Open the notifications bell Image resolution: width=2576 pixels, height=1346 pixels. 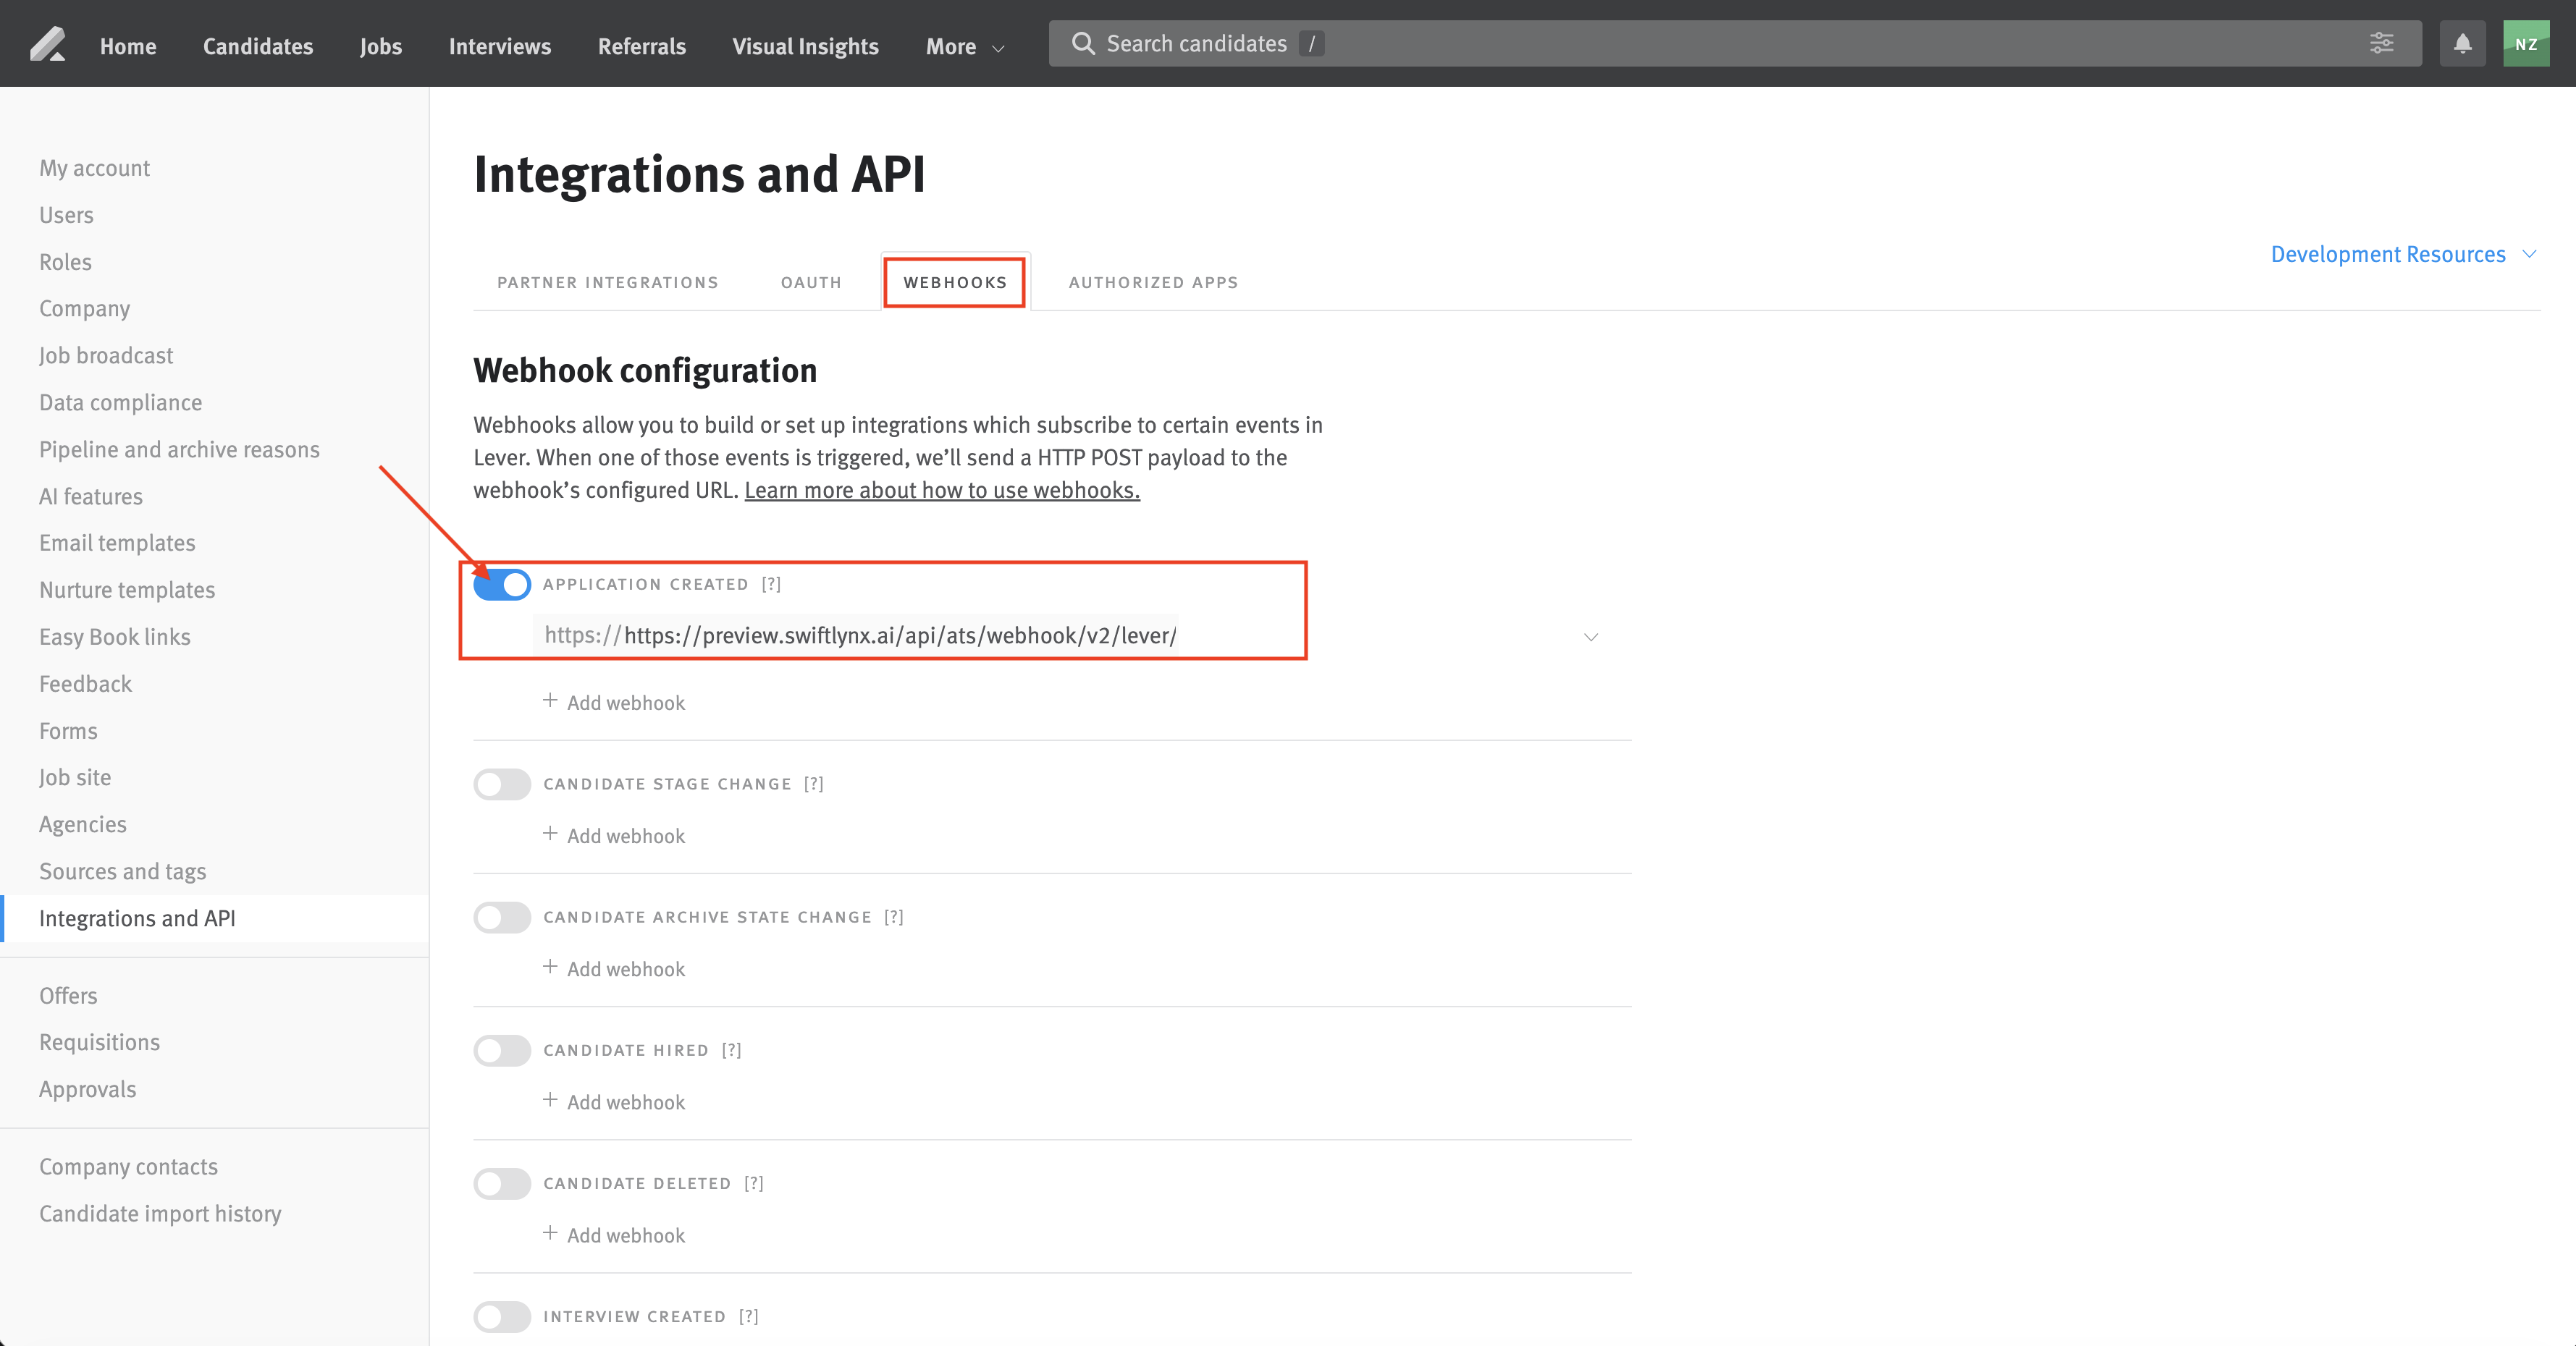(2462, 43)
